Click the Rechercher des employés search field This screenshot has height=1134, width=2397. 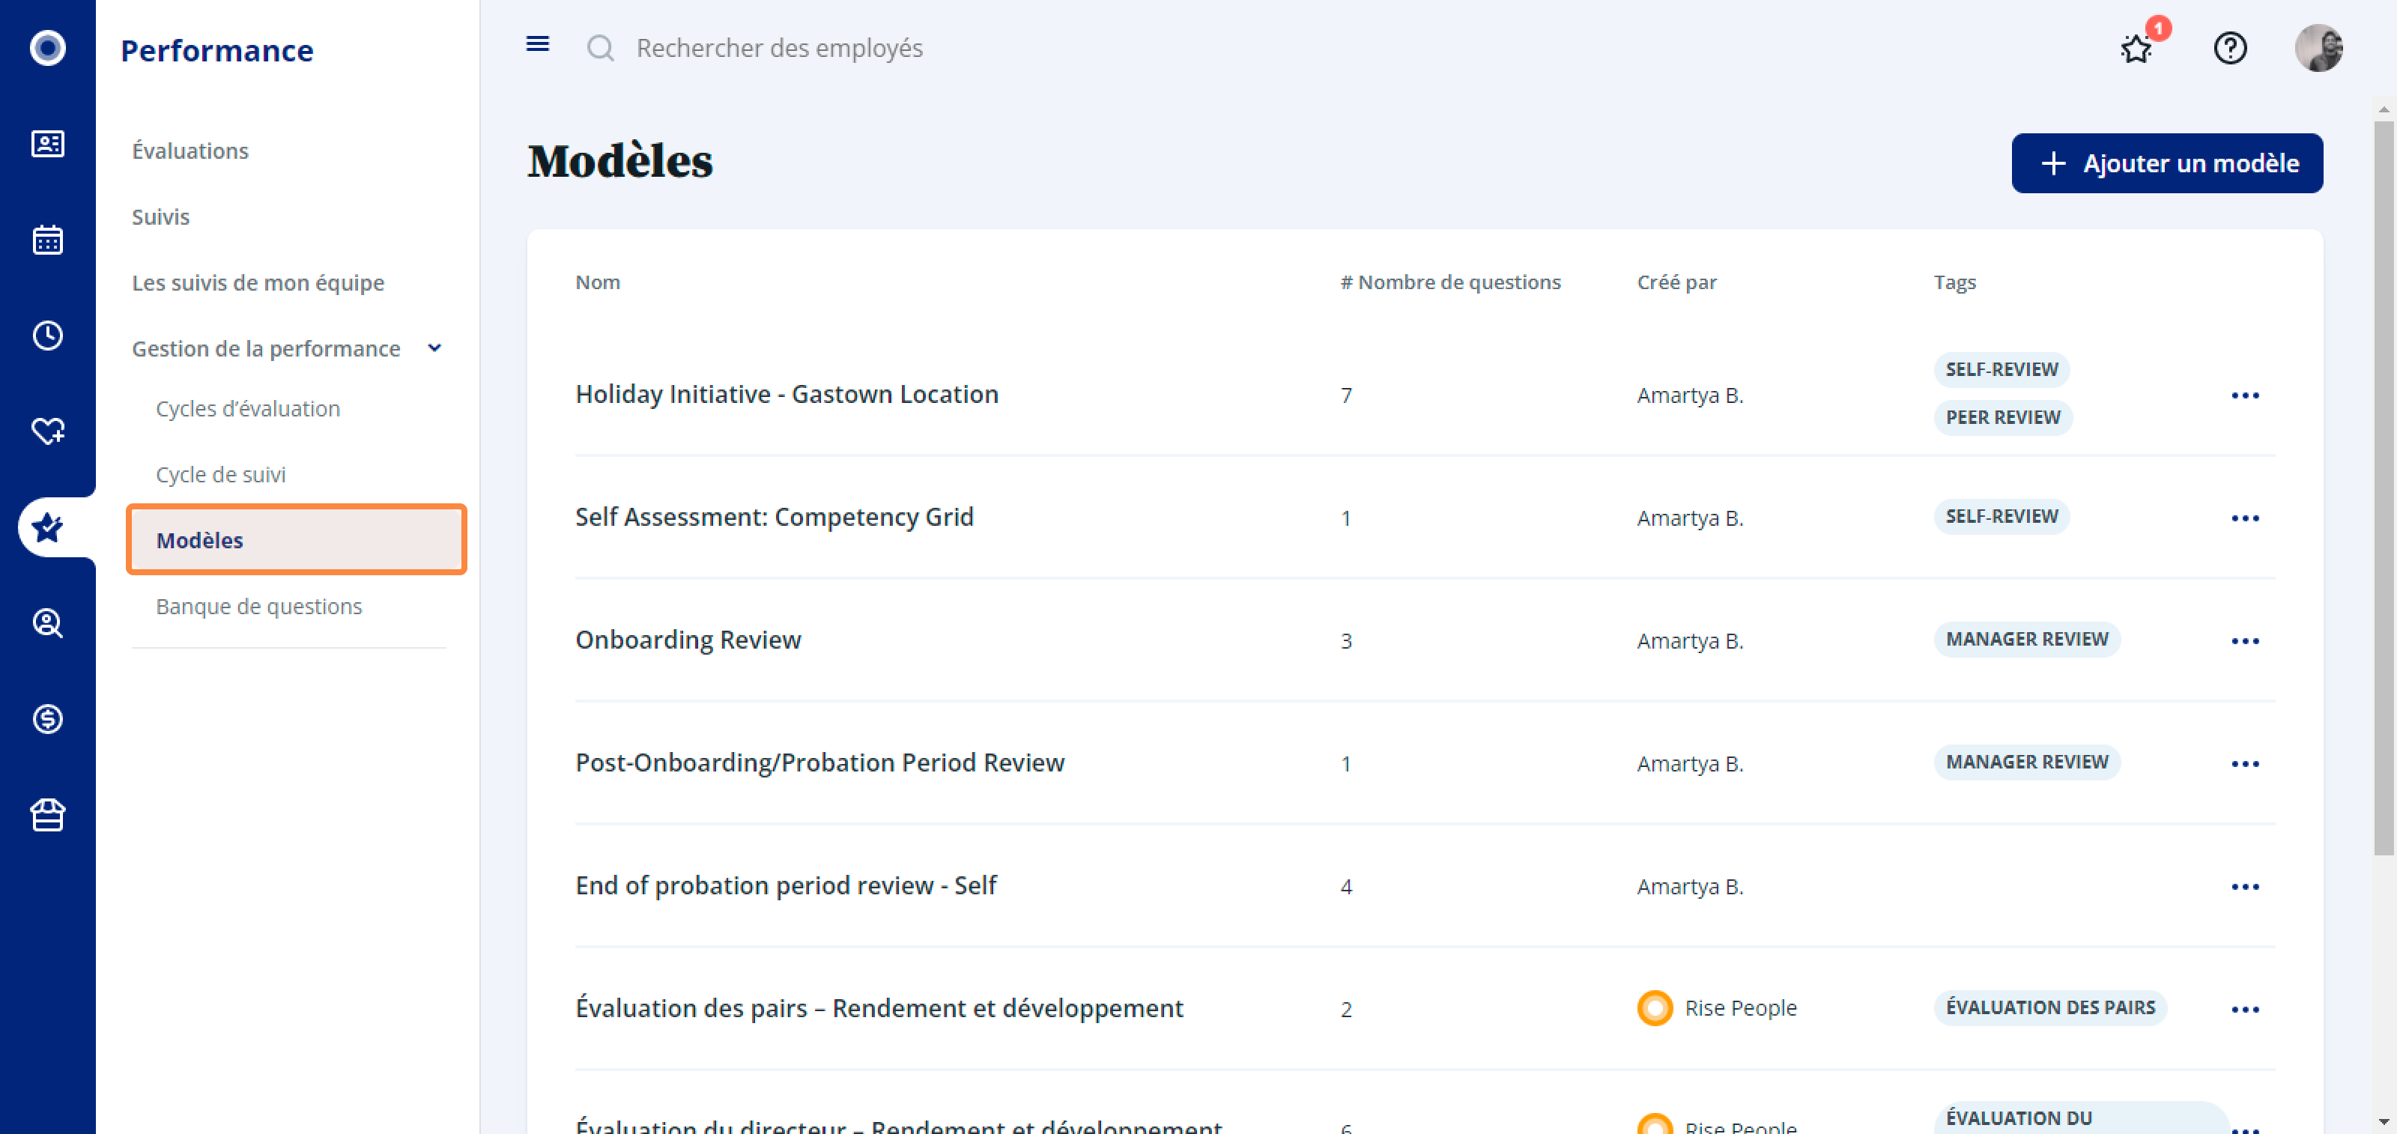pyautogui.click(x=779, y=49)
